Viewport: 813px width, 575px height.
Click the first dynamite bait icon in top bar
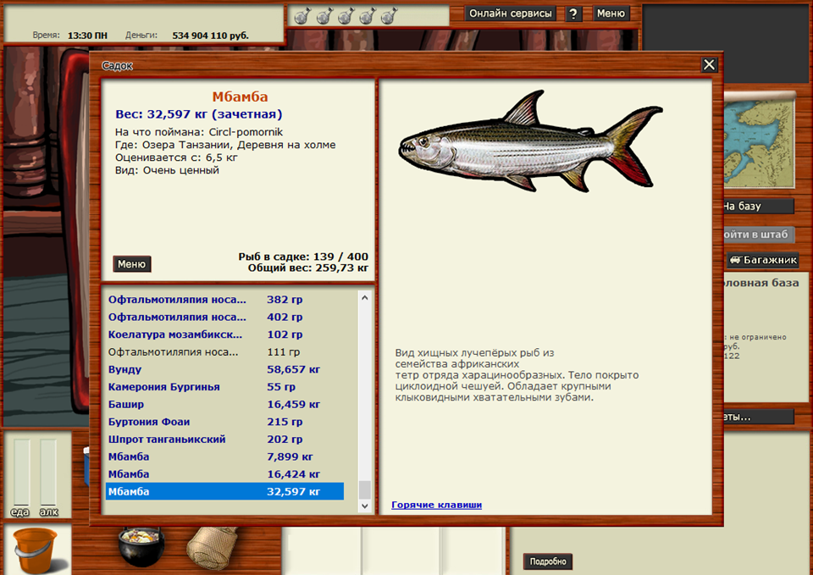(x=301, y=15)
